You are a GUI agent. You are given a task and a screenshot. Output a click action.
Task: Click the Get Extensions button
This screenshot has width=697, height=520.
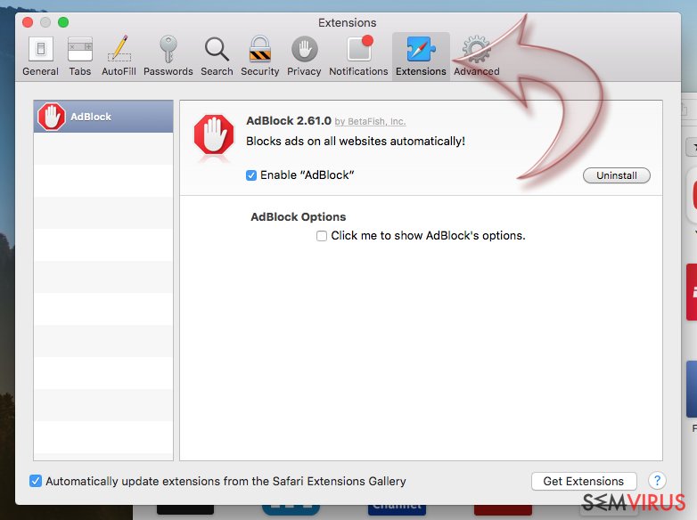click(584, 481)
